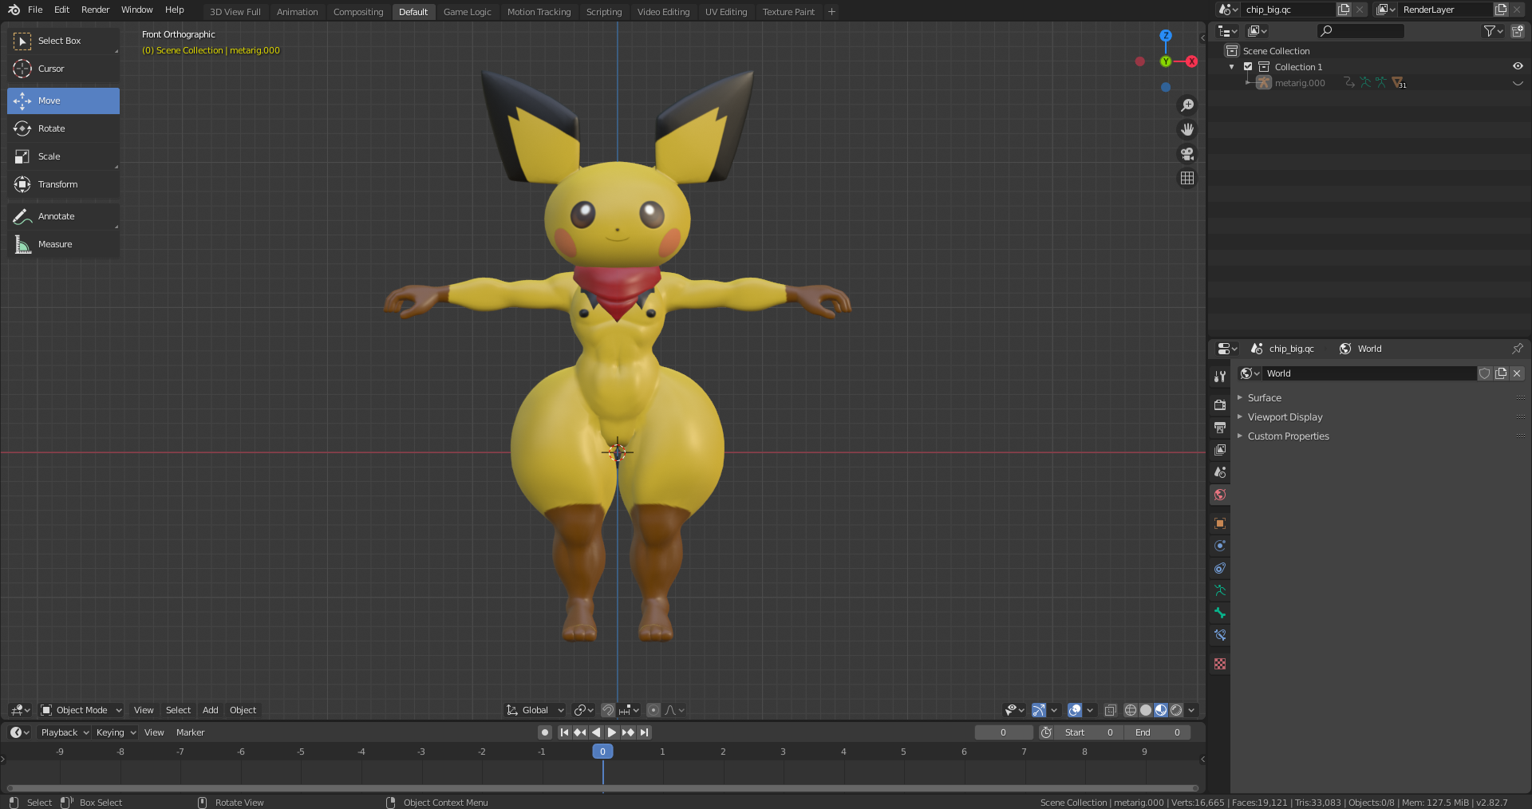Open Render properties tab
Viewport: 1532px width, 809px height.
coord(1220,405)
